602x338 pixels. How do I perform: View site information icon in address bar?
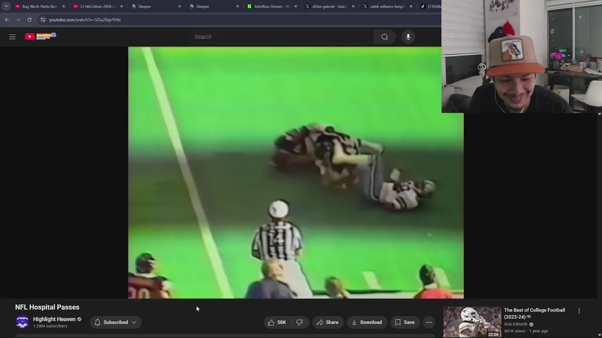pyautogui.click(x=43, y=20)
